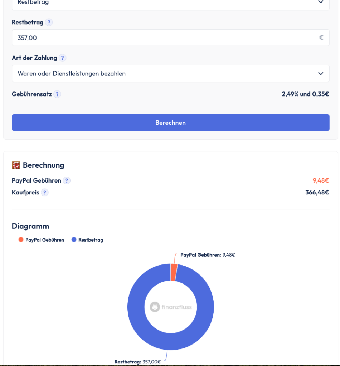The height and width of the screenshot is (366, 340).
Task: Toggle Restbetrag legend entry in chart
Action: pos(87,240)
